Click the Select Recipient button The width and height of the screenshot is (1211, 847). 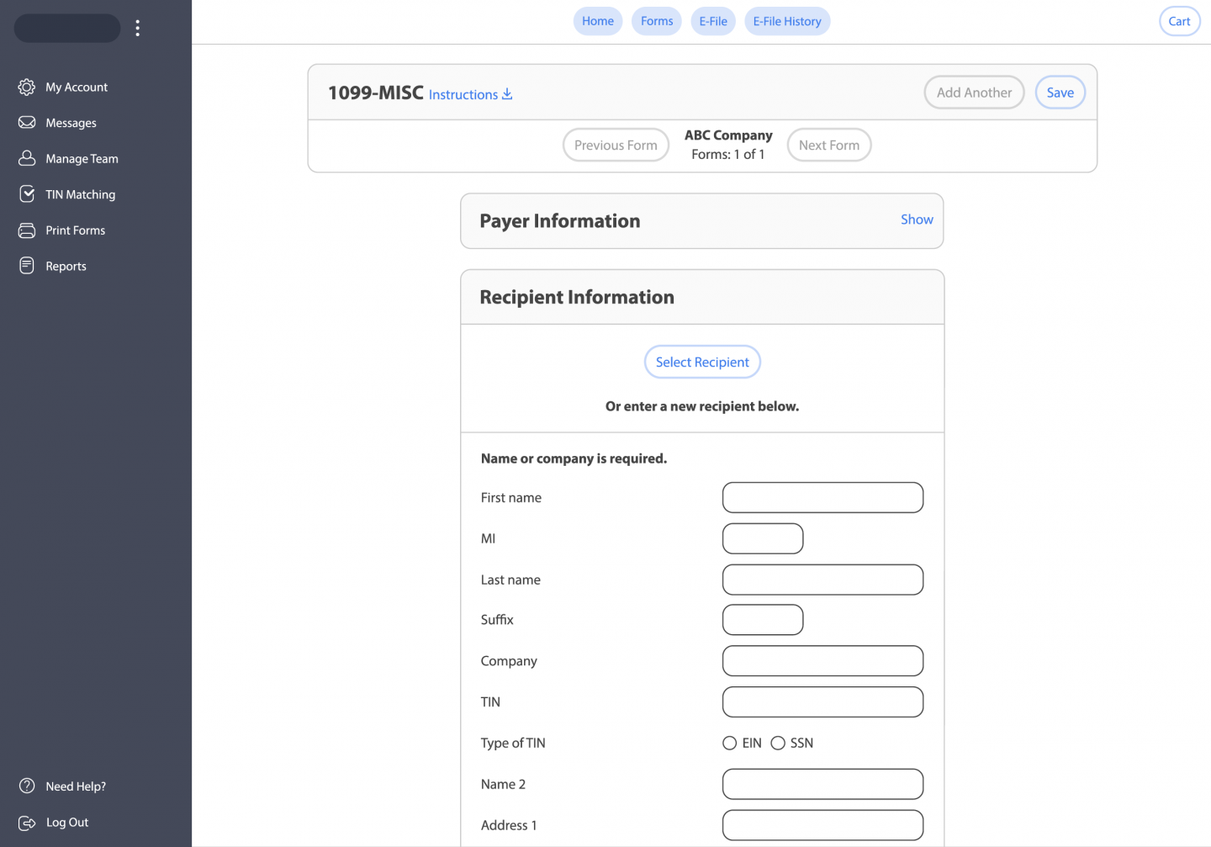pyautogui.click(x=702, y=363)
